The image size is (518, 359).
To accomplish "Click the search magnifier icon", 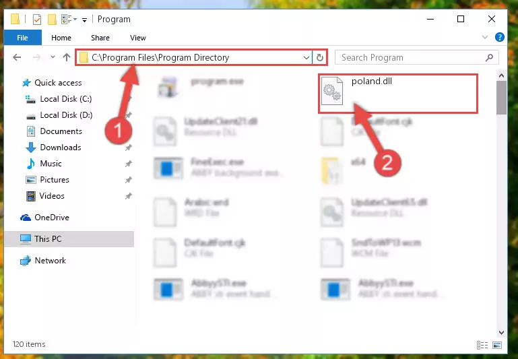I will click(x=489, y=57).
